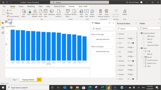Screen dimensions: 161x90
Task: Check the Overtime Hours field
Action: pos(144,60)
